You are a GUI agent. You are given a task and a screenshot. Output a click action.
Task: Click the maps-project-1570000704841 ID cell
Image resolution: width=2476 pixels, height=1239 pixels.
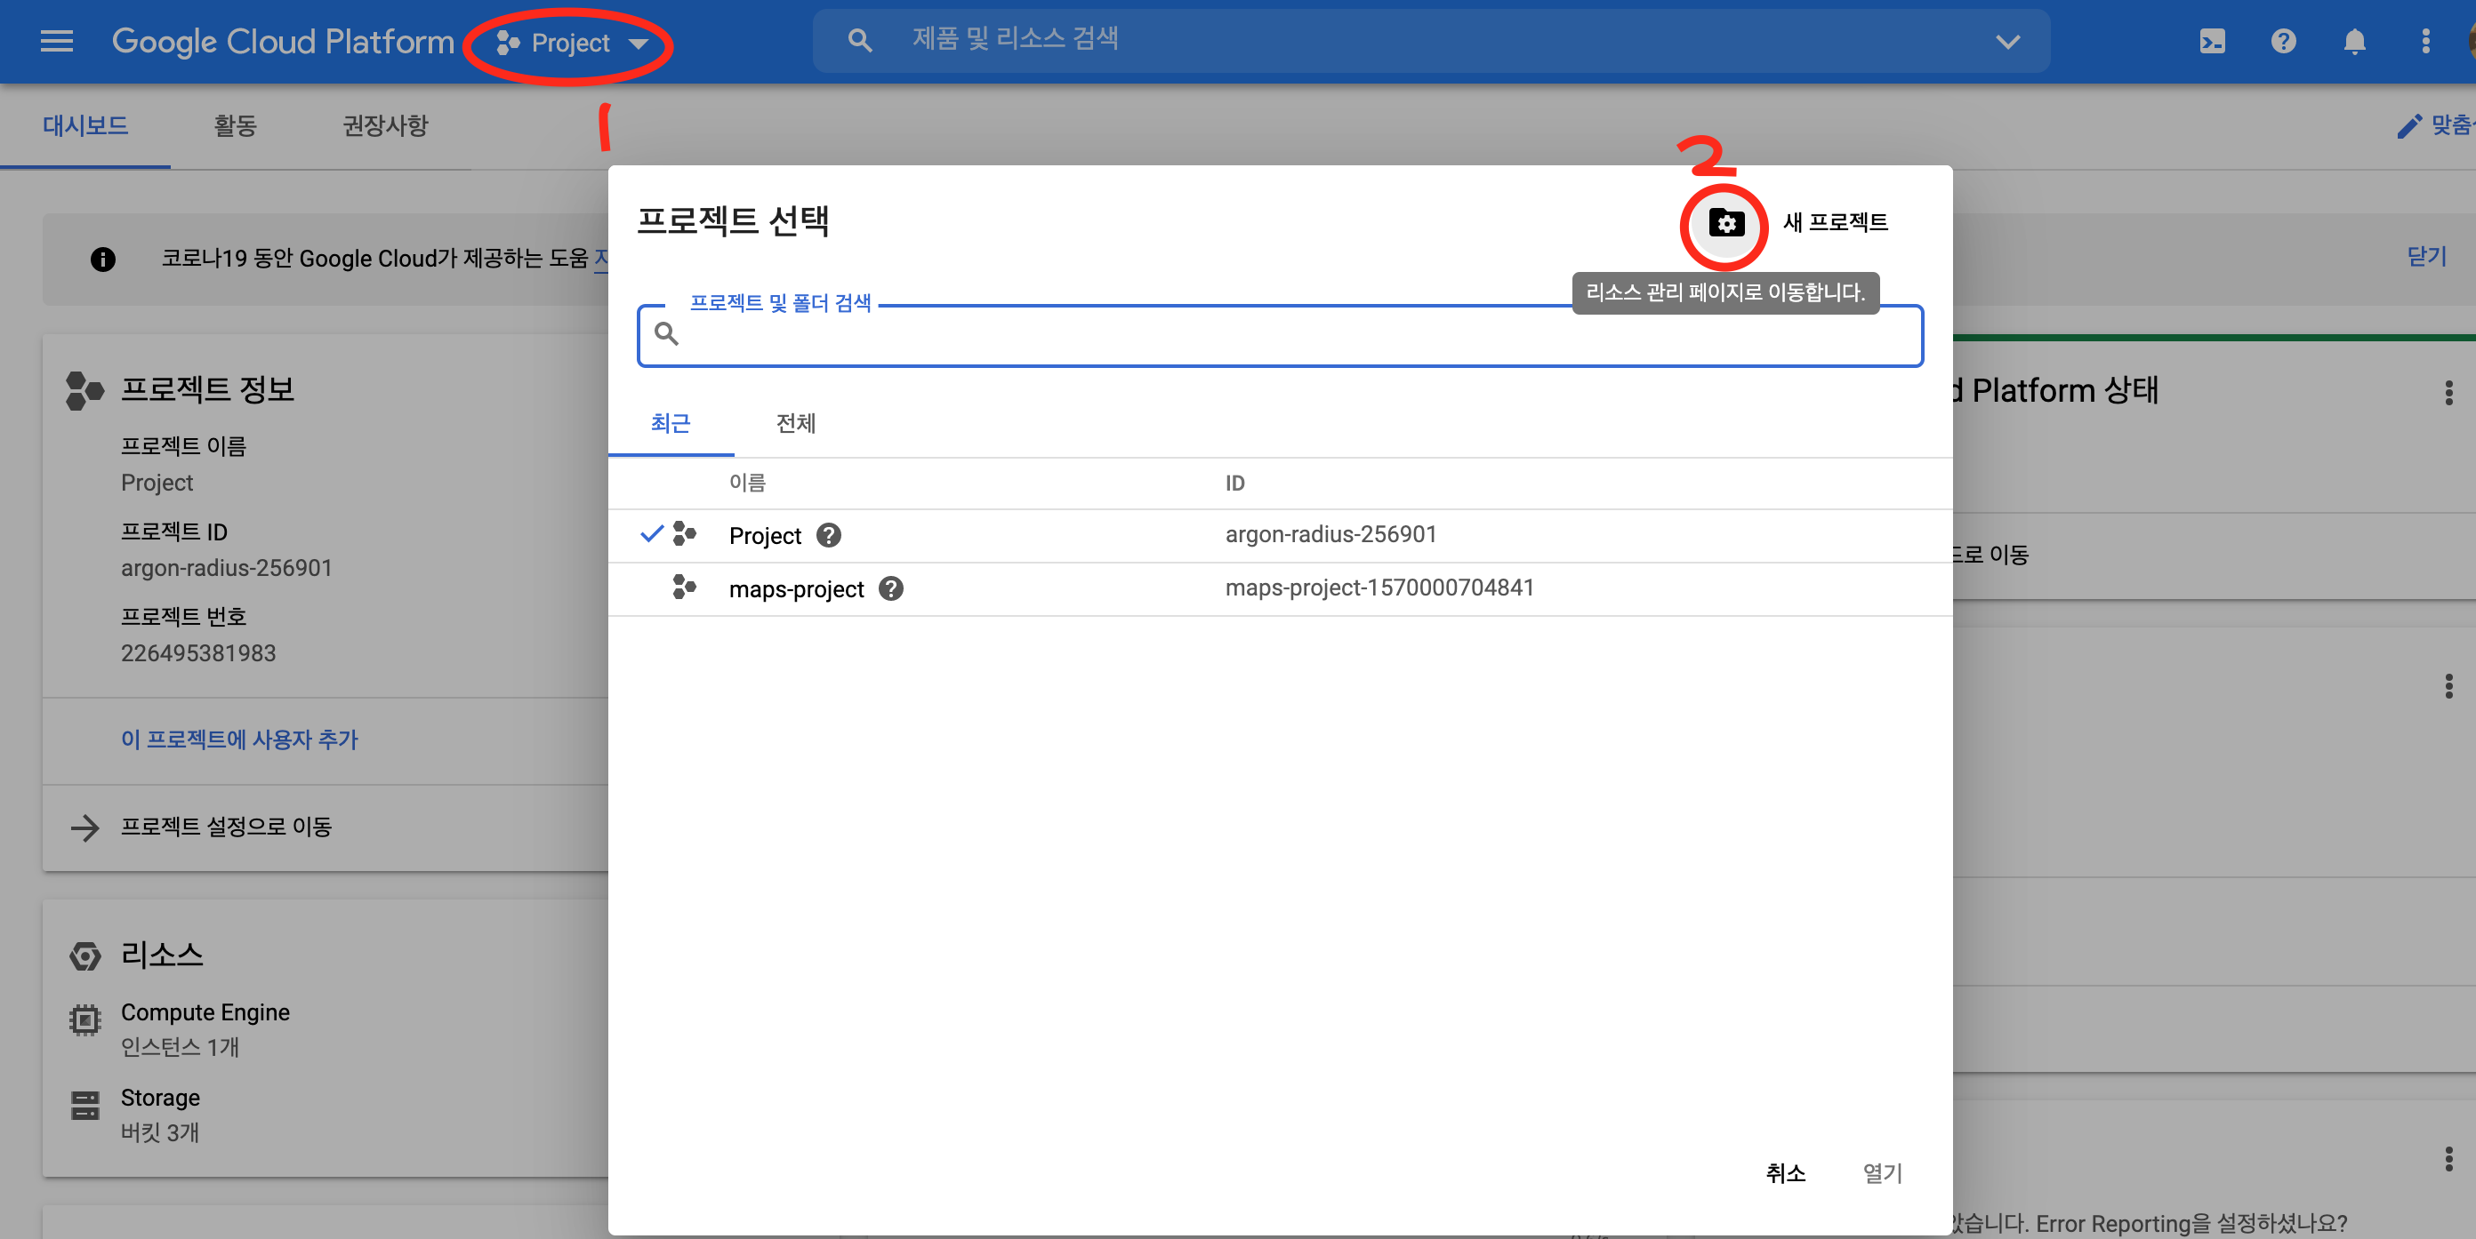[x=1379, y=588]
